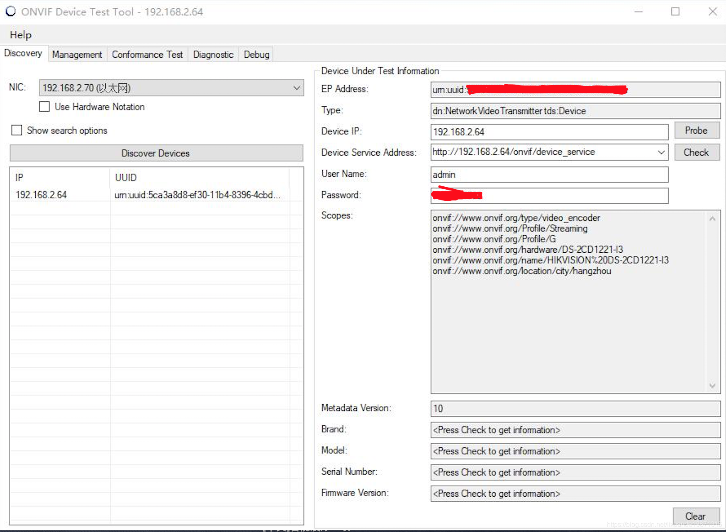The image size is (726, 532).
Task: Click the Model information field
Action: tap(575, 451)
